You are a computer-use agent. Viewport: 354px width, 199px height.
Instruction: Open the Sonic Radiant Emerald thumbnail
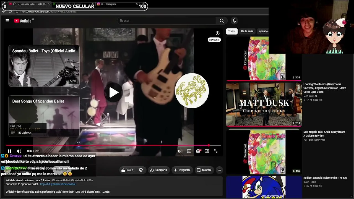point(264,187)
